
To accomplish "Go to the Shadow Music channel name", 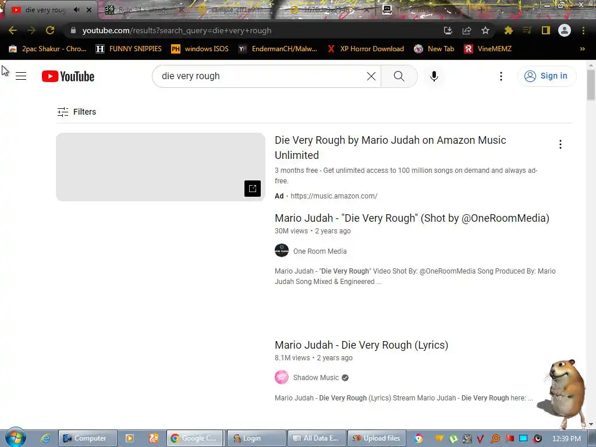I will point(316,377).
